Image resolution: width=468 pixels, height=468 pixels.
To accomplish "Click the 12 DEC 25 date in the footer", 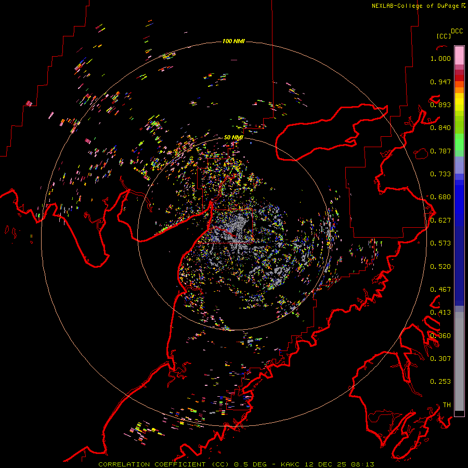I will pyautogui.click(x=326, y=464).
